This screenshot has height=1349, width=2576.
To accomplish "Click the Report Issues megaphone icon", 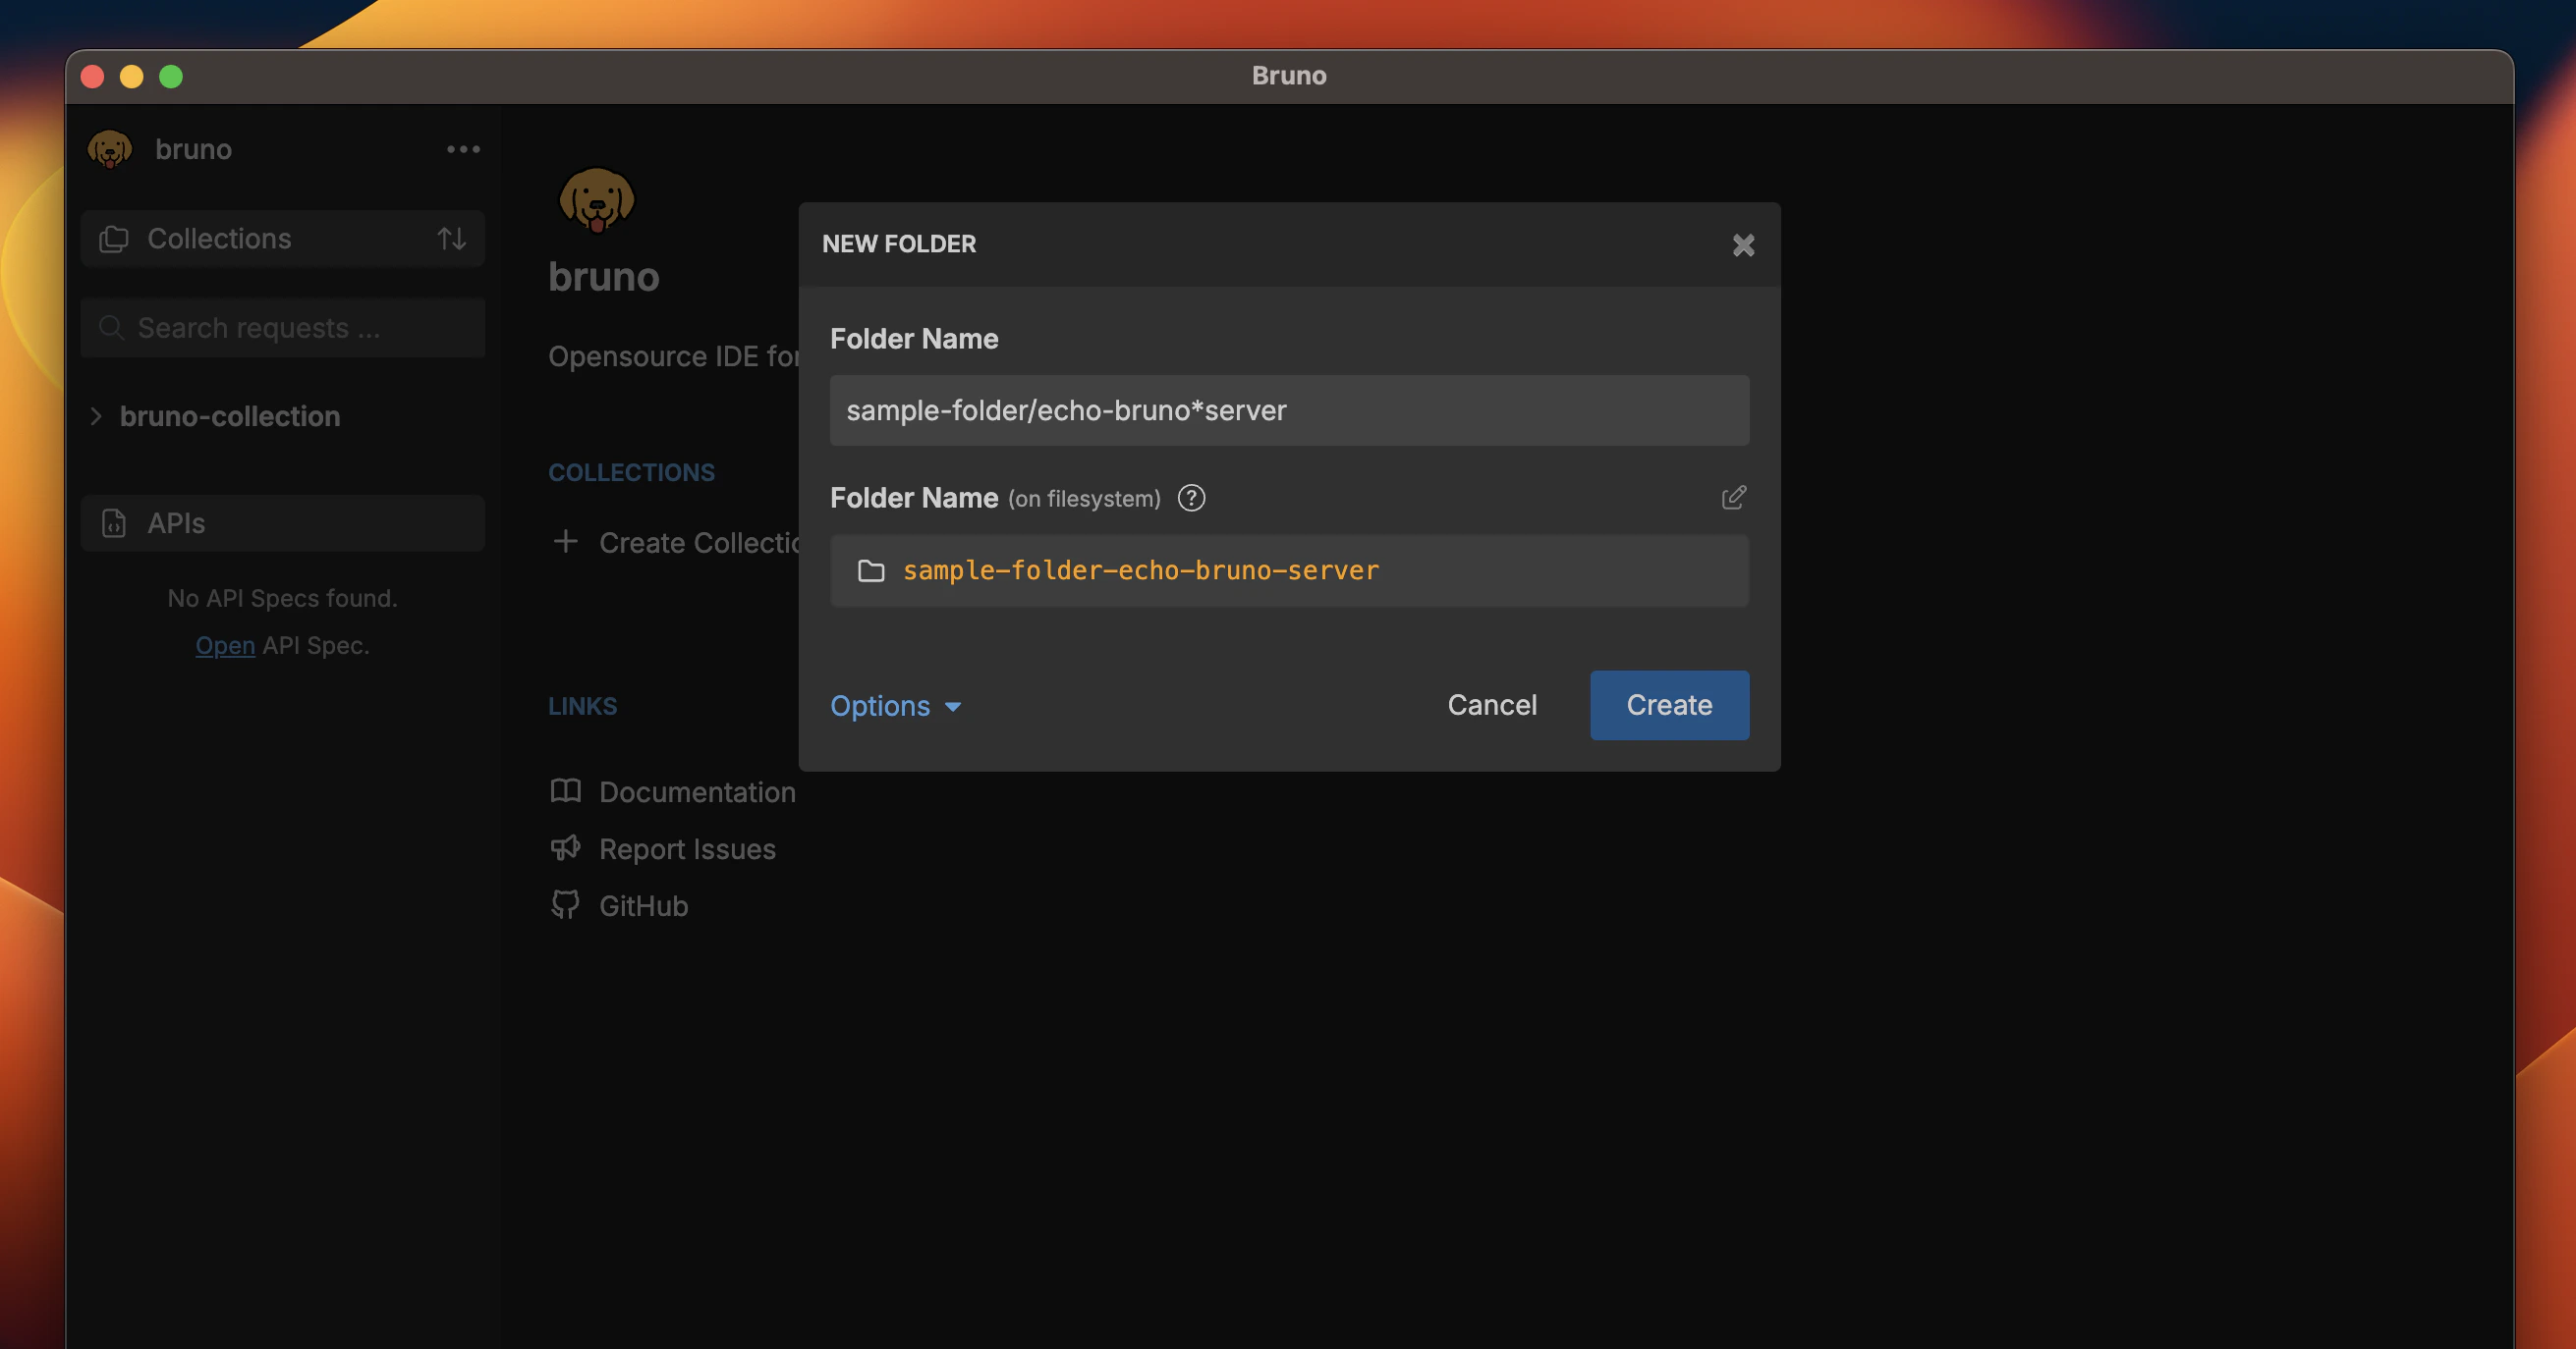I will coord(566,847).
